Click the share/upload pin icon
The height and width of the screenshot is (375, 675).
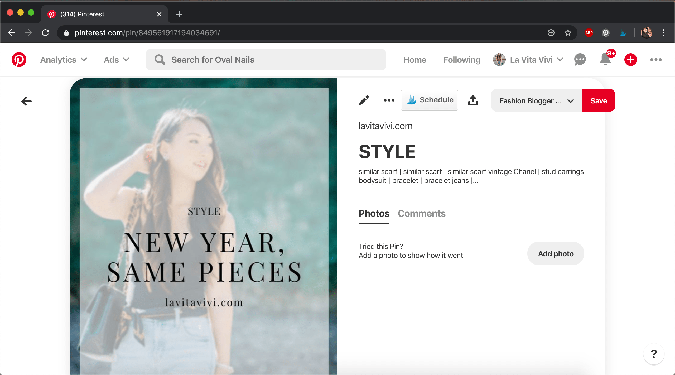click(473, 100)
